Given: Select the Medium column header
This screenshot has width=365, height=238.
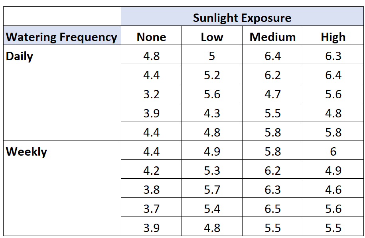Looking at the screenshot, I should click(272, 35).
